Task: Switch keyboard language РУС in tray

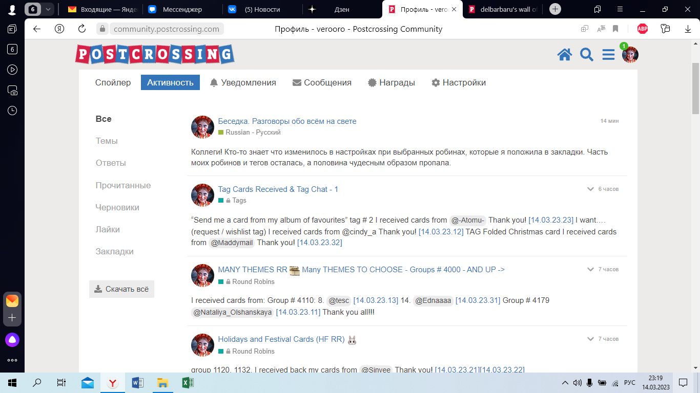Action: coord(630,383)
